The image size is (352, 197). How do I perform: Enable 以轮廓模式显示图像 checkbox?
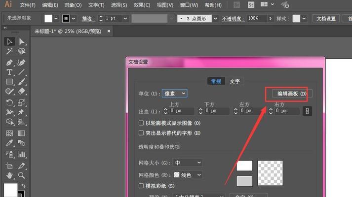pyautogui.click(x=141, y=123)
